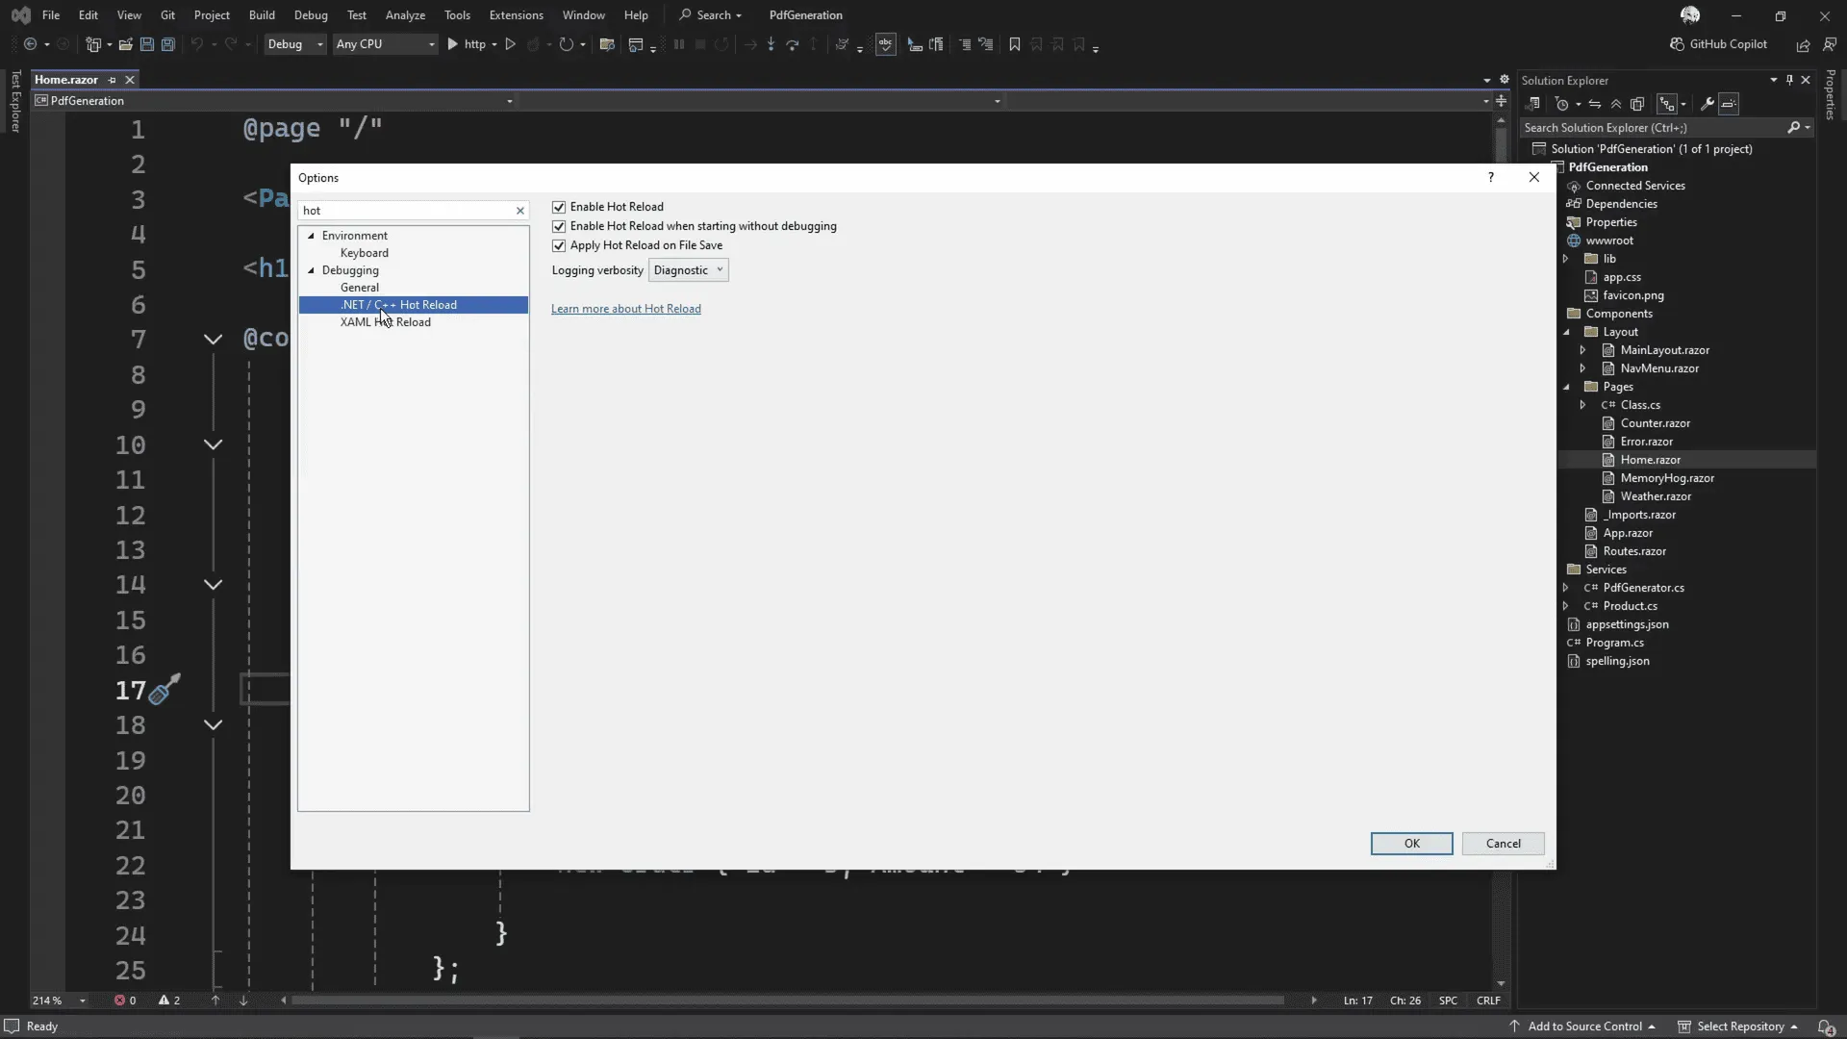Open the Build menu
This screenshot has height=1039, width=1847.
tap(262, 14)
